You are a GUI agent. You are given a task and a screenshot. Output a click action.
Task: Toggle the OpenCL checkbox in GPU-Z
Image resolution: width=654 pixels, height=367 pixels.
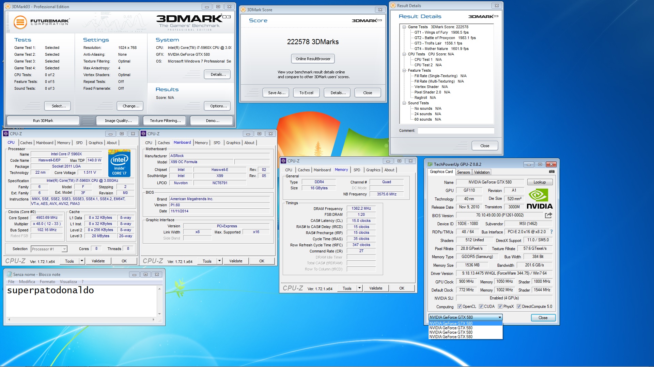coord(460,307)
